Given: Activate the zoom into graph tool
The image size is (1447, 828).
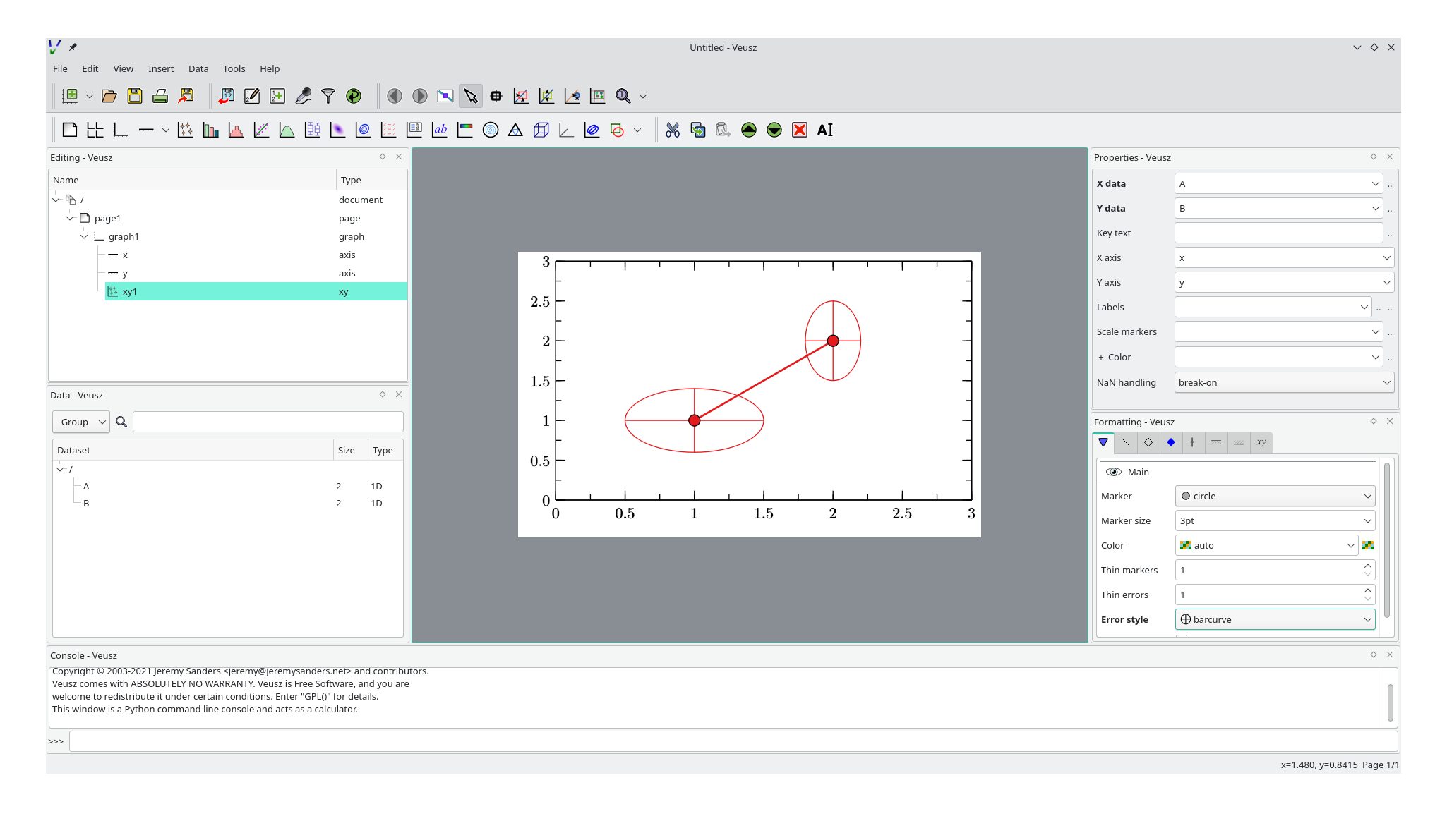Looking at the screenshot, I should (x=521, y=96).
